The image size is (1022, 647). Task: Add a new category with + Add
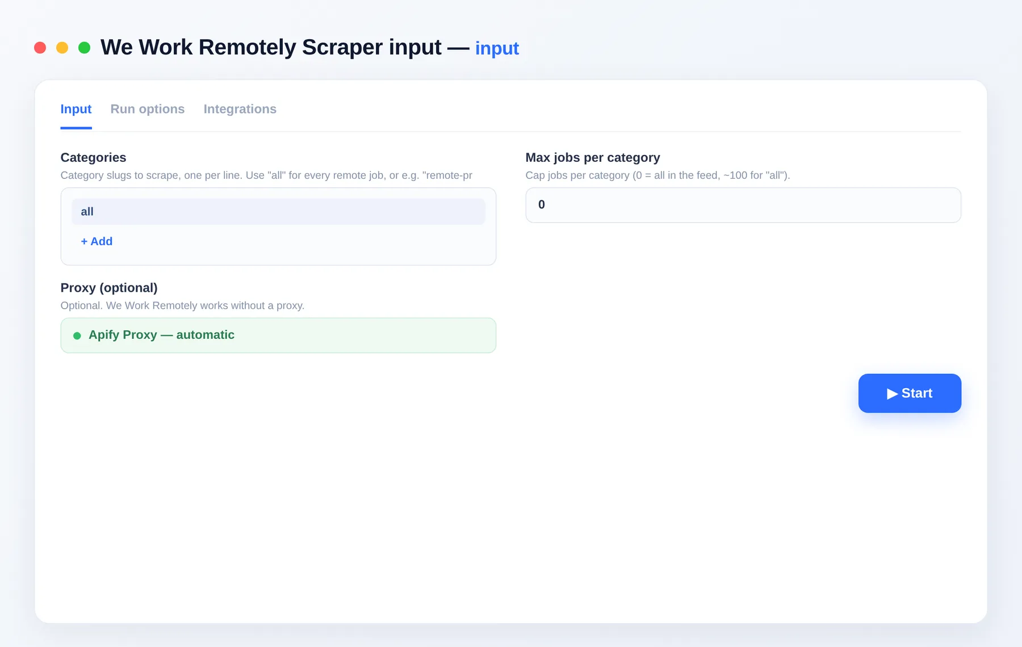click(97, 241)
